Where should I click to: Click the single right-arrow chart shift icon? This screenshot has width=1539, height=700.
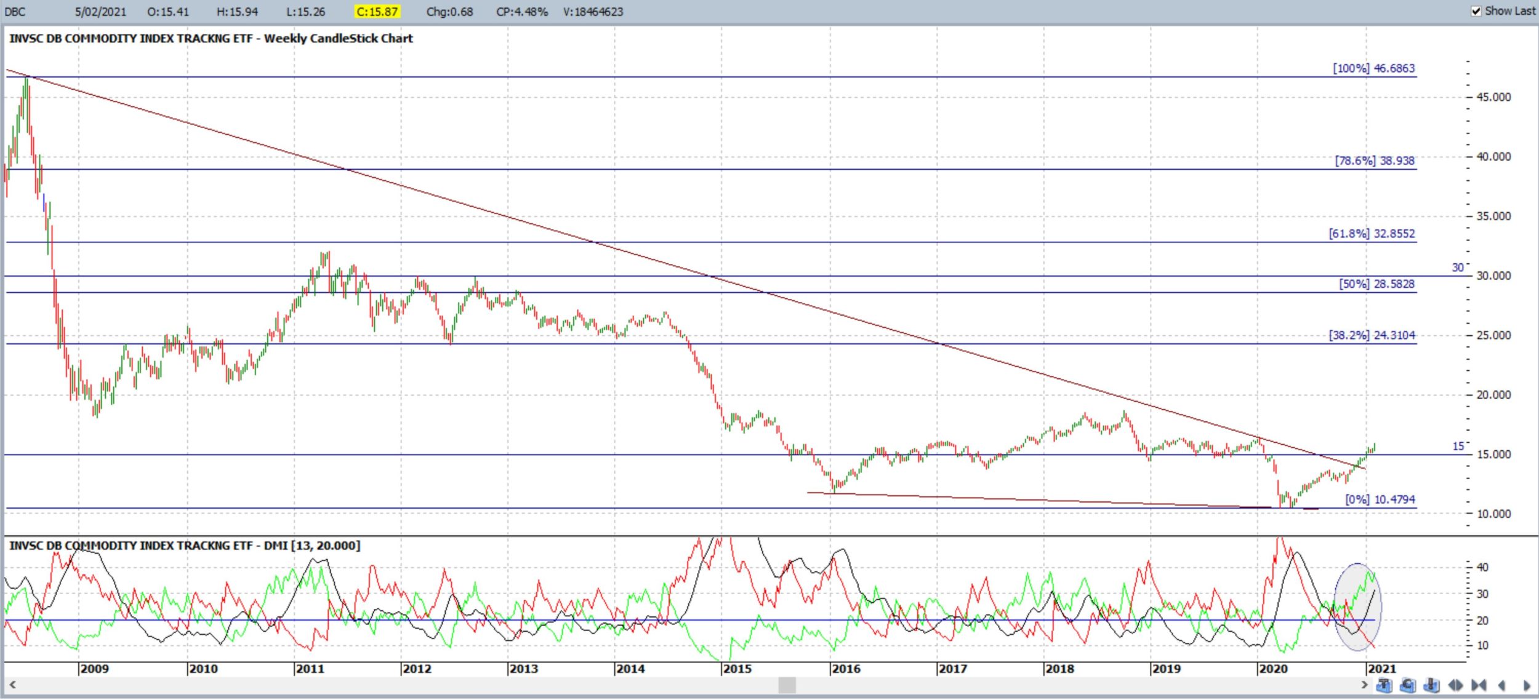tap(1527, 685)
